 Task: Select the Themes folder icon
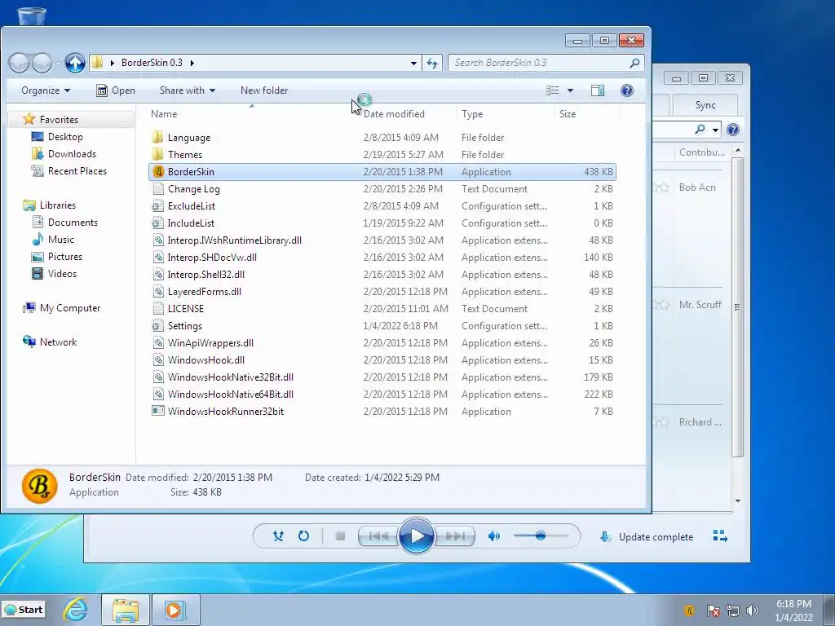pyautogui.click(x=157, y=154)
